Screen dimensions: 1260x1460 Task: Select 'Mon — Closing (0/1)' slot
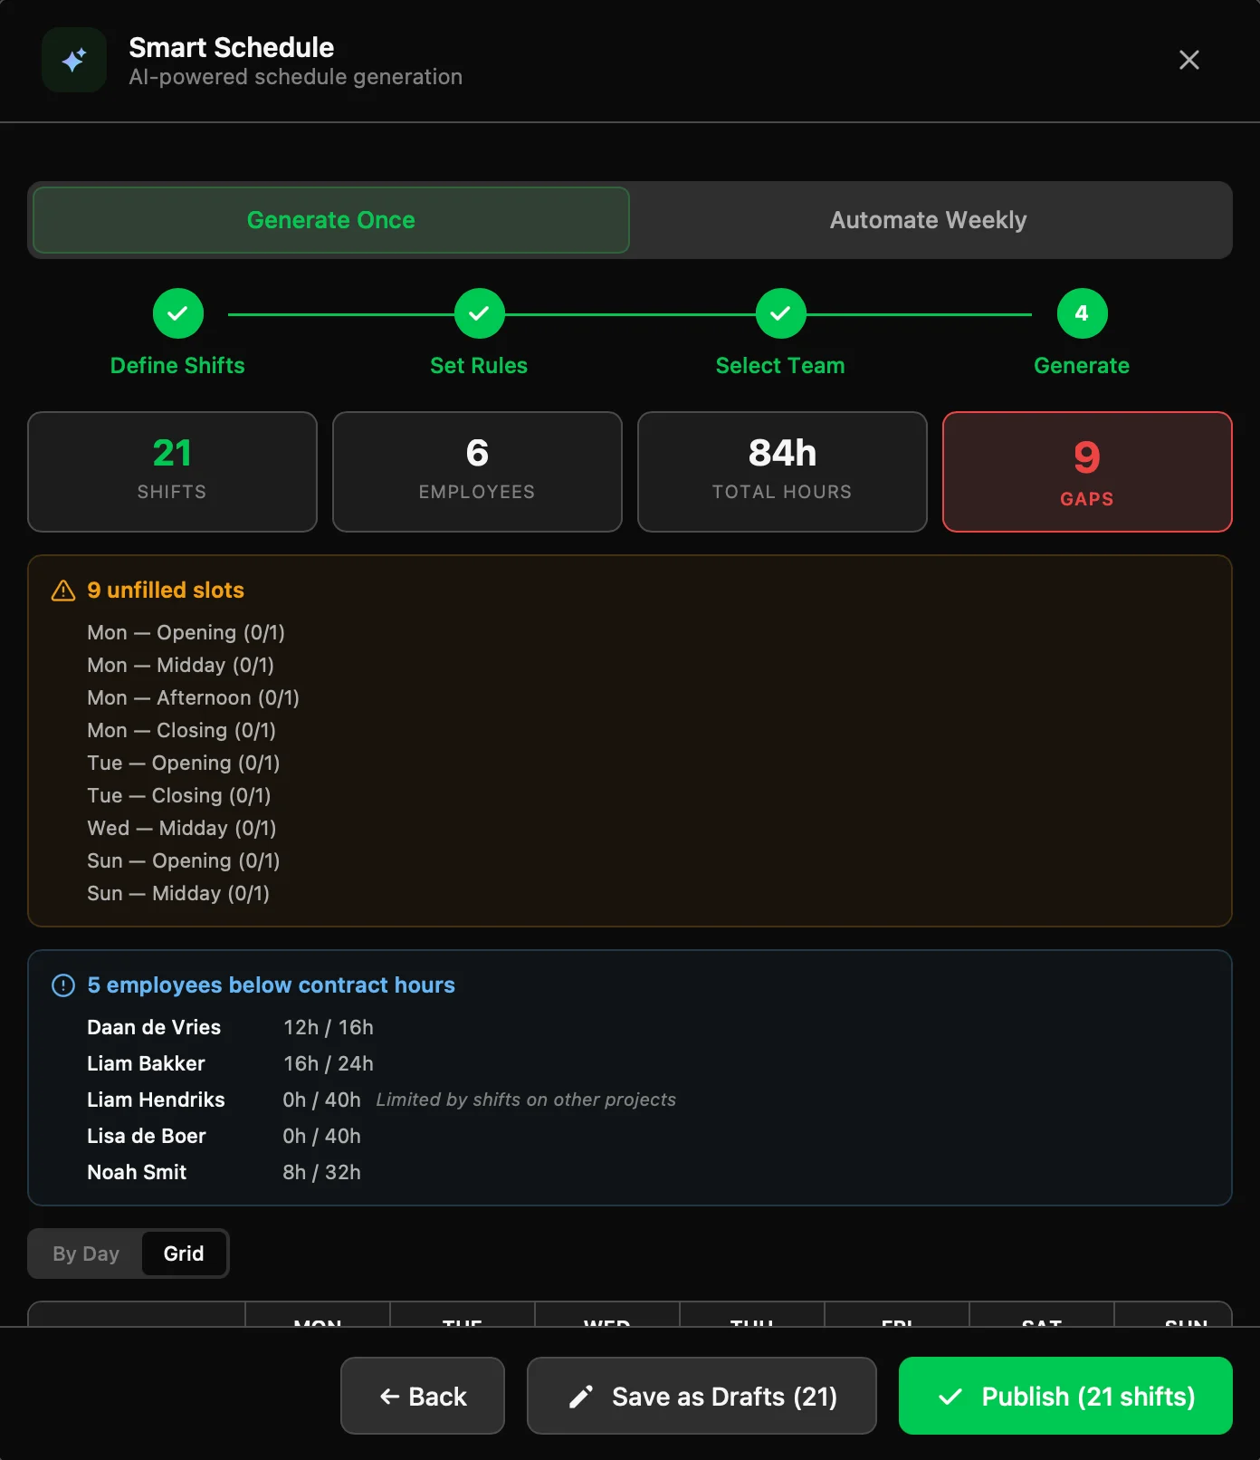point(181,730)
